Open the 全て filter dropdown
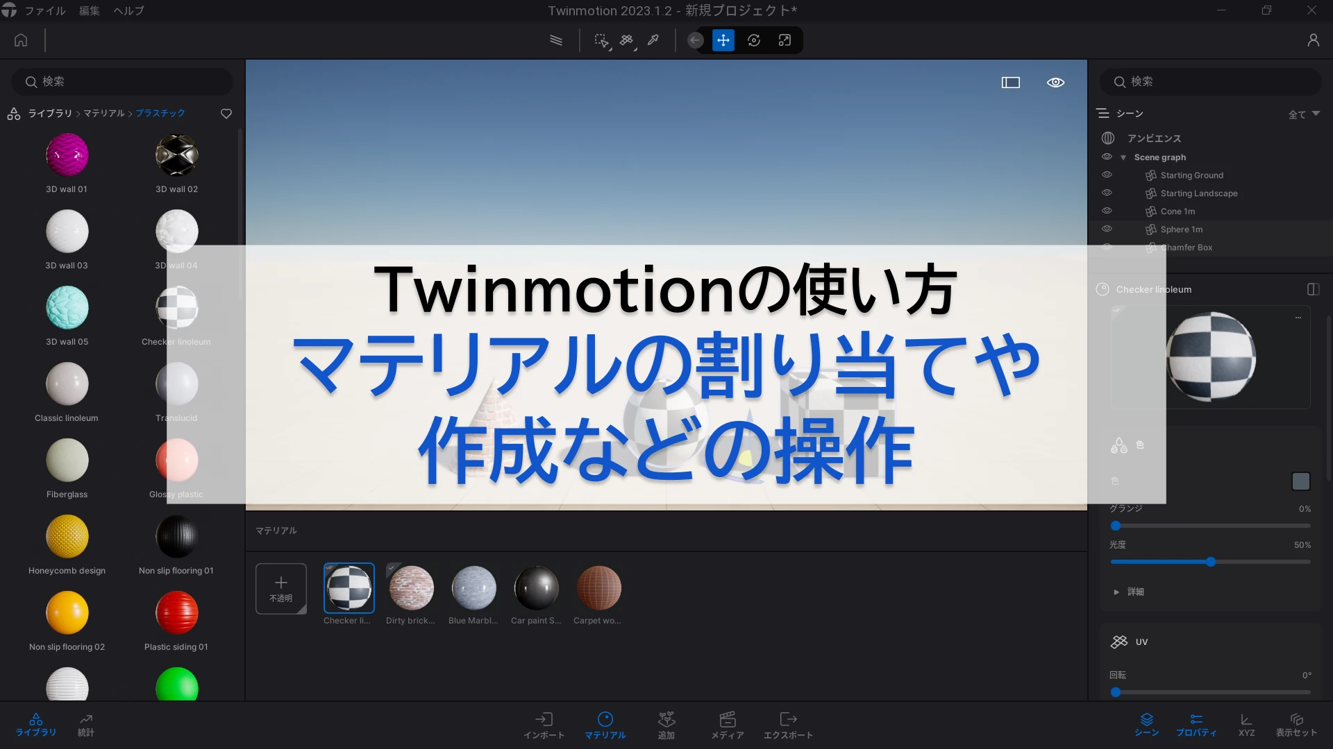Image resolution: width=1333 pixels, height=749 pixels. pos(1304,114)
